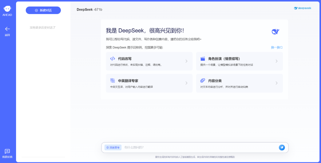Viewport: 321px width, 163px height.
Task: Click the code brackets icon for 代码改写
Action: click(x=113, y=59)
